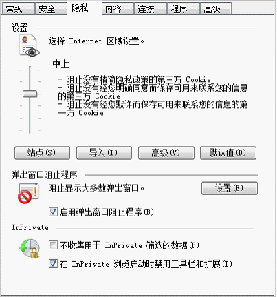Open 站点(S) settings button
This screenshot has height=297, width=277.
click(42, 153)
